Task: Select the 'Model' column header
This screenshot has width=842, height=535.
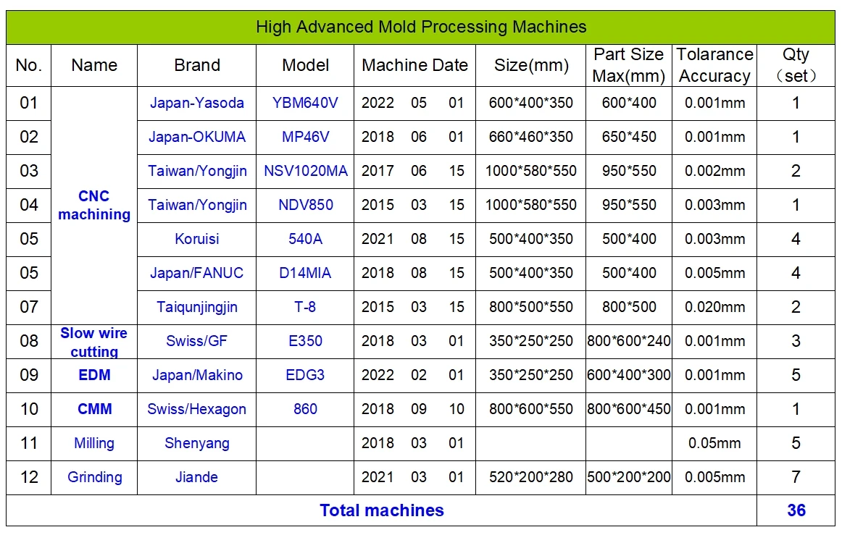Action: (305, 65)
